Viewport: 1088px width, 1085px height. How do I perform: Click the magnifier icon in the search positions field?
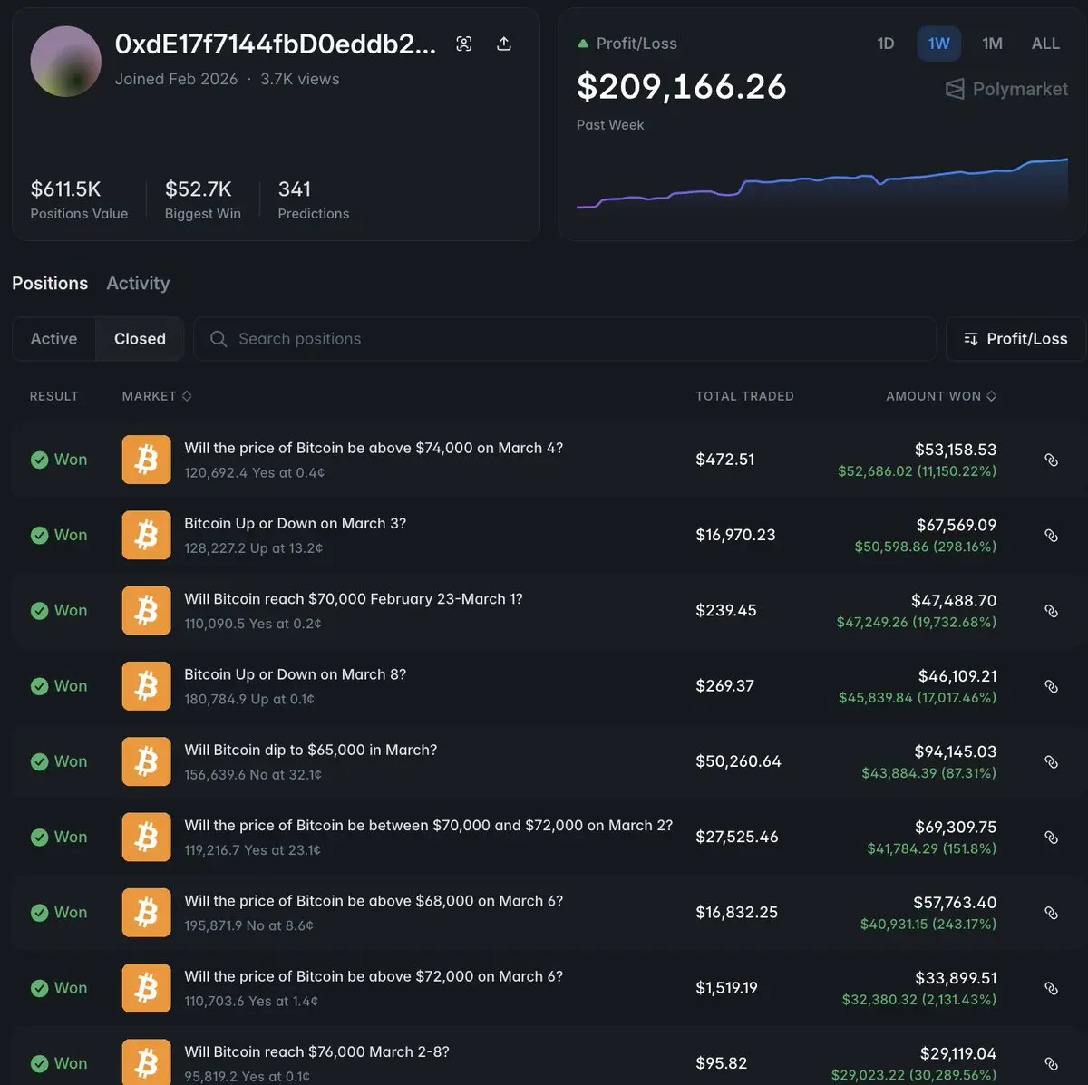tap(219, 339)
